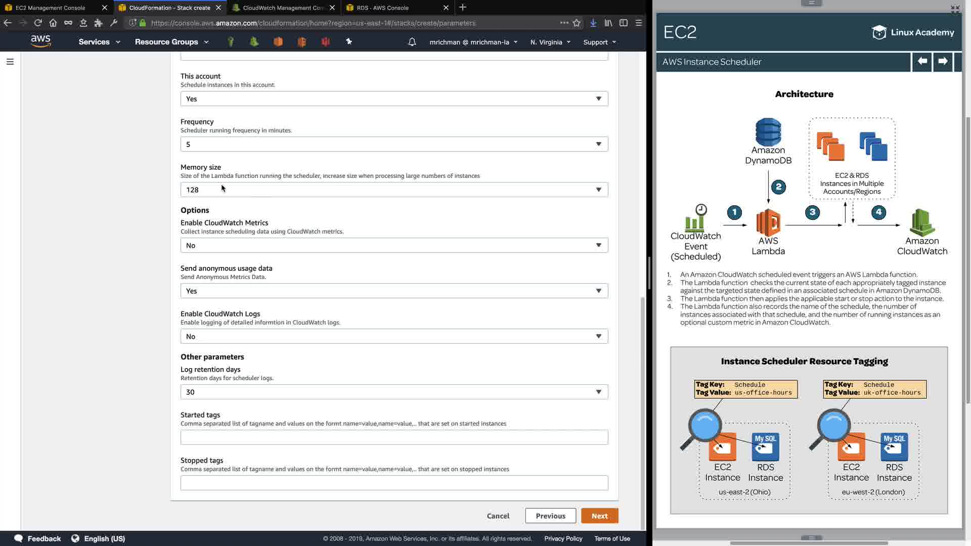
Task: Expand the Log retention days dropdown
Action: [394, 392]
